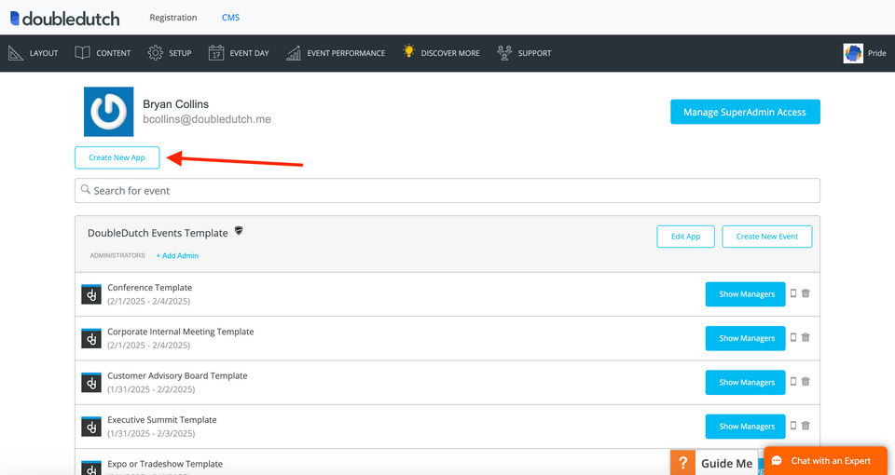
Task: Open the Discover More menu
Action: pyautogui.click(x=441, y=52)
